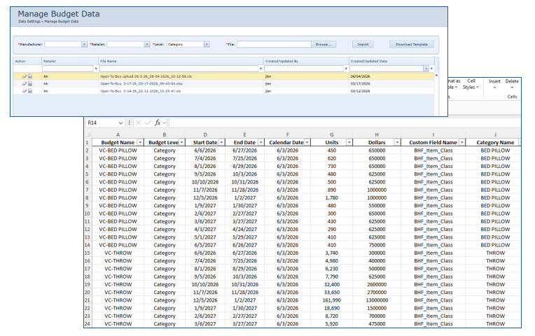Open the Open-To-Buy 3-14-26 xls file link
Screen dimensions: 535x336
point(141,91)
